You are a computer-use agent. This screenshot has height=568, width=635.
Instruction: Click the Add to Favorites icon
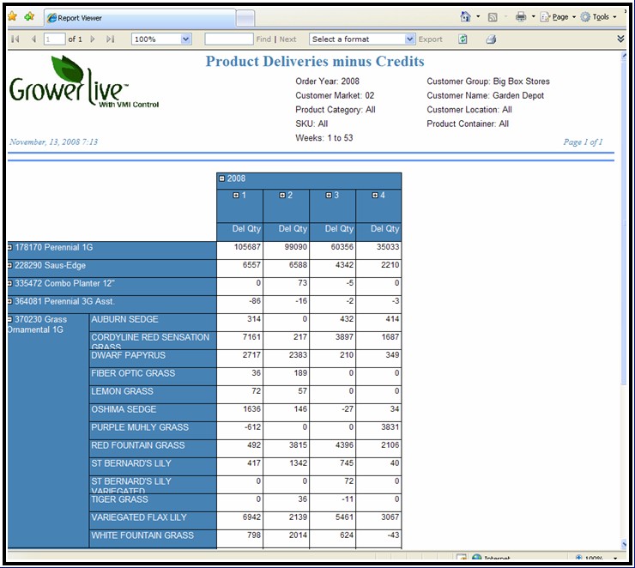29,16
